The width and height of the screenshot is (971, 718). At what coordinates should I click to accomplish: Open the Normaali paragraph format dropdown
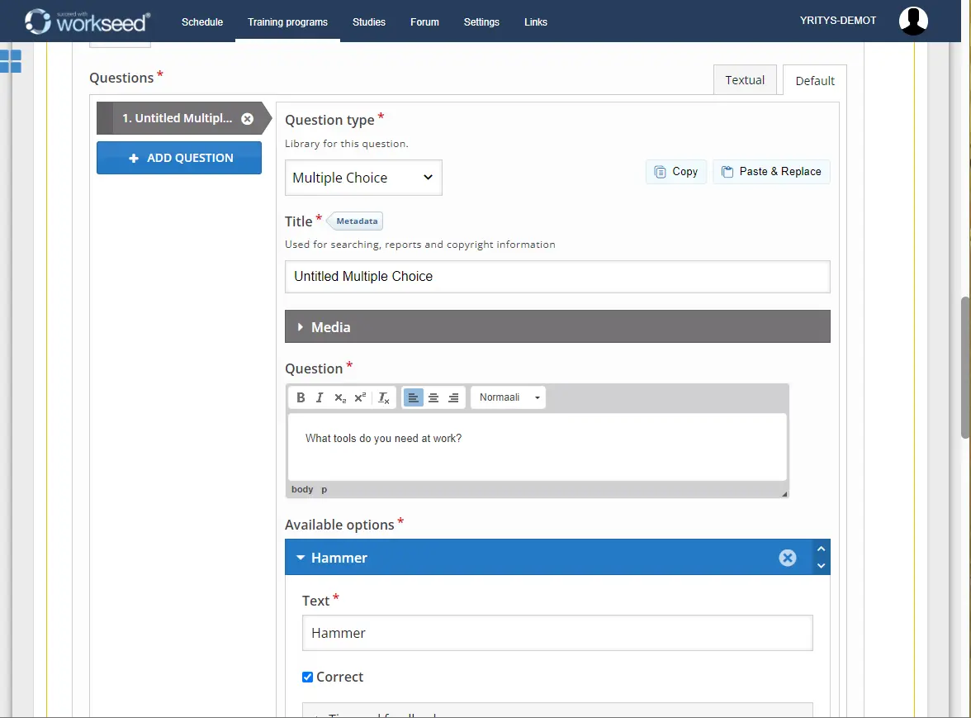point(509,397)
